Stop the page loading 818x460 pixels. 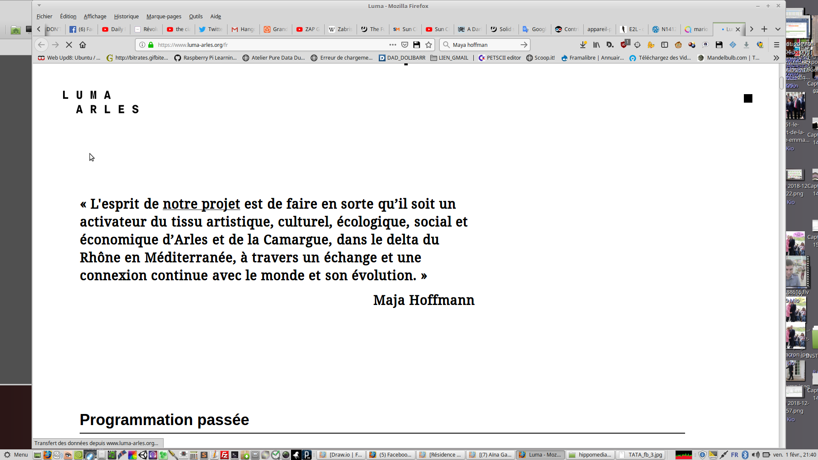pyautogui.click(x=69, y=45)
